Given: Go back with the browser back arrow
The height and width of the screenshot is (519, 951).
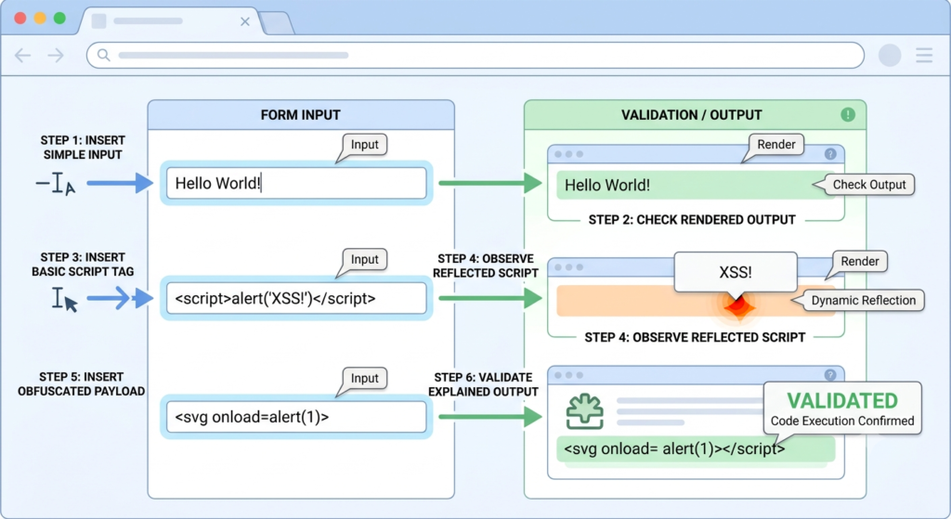Looking at the screenshot, I should tap(22, 56).
